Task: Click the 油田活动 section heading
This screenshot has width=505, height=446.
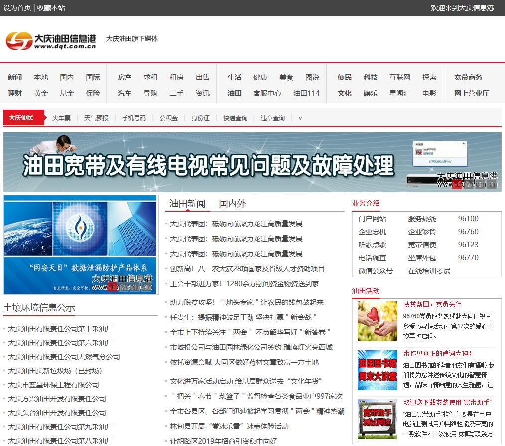Action: (366, 291)
